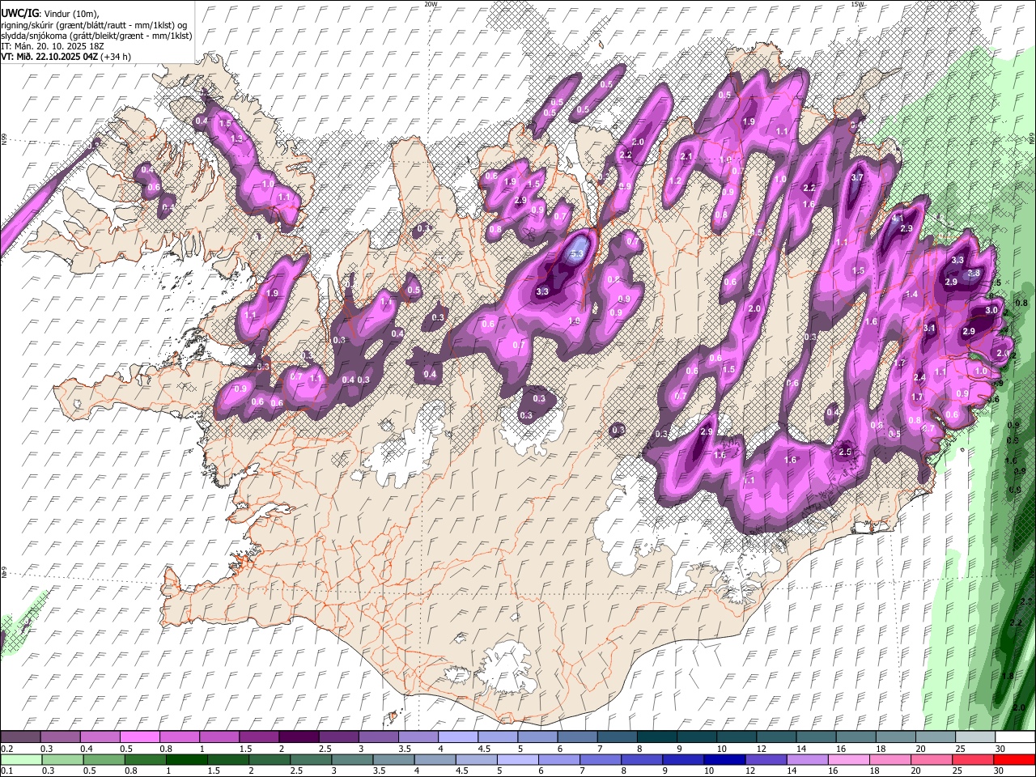Click the 1.8 value in the green rain band
This screenshot has width=1036, height=777.
pos(1008,676)
